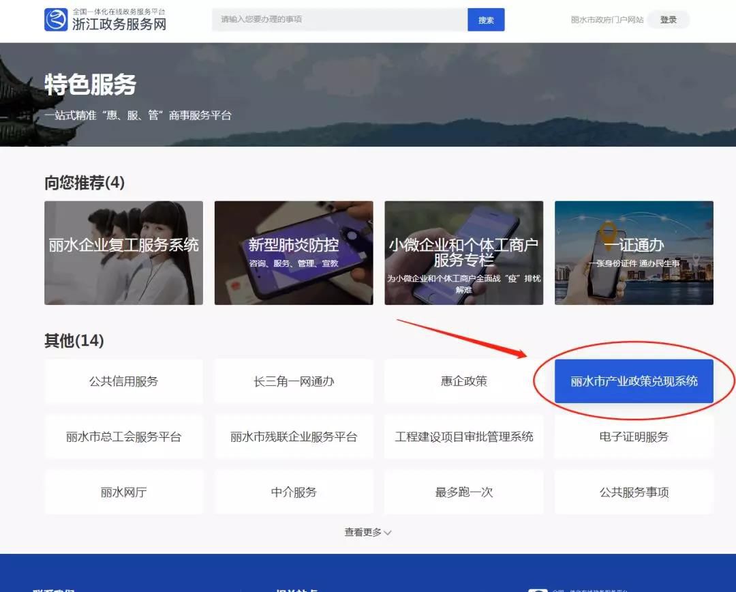Open 工程建设项目审批管理系统 tile
The image size is (736, 592).
click(464, 436)
